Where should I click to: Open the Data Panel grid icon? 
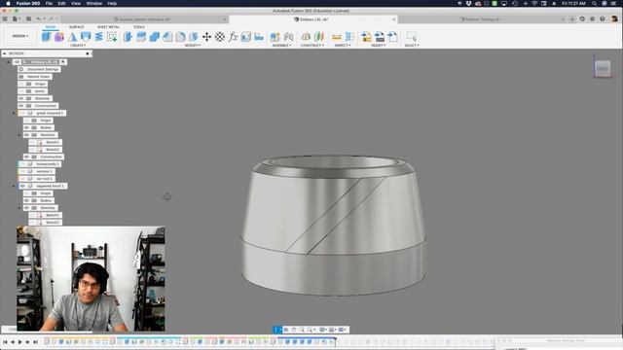[x=5, y=19]
